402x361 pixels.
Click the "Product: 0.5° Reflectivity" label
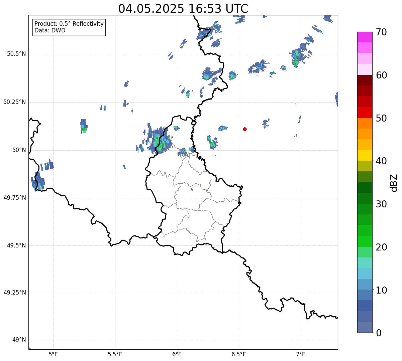click(x=69, y=24)
